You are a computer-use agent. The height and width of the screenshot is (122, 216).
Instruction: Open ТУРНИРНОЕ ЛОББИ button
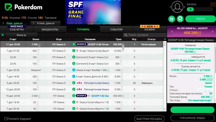[x=192, y=118]
